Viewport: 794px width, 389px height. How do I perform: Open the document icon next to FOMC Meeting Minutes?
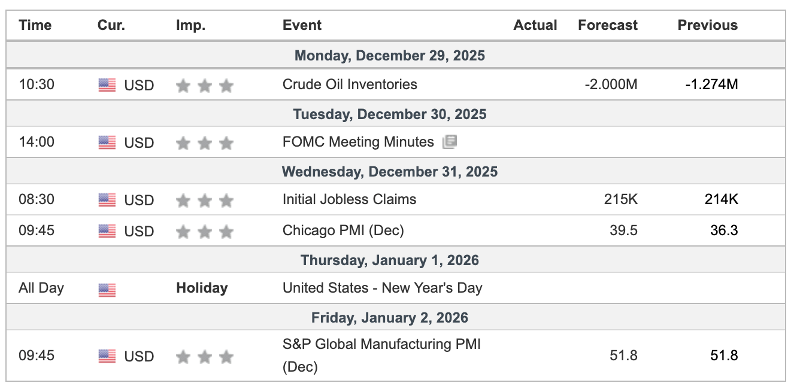450,142
